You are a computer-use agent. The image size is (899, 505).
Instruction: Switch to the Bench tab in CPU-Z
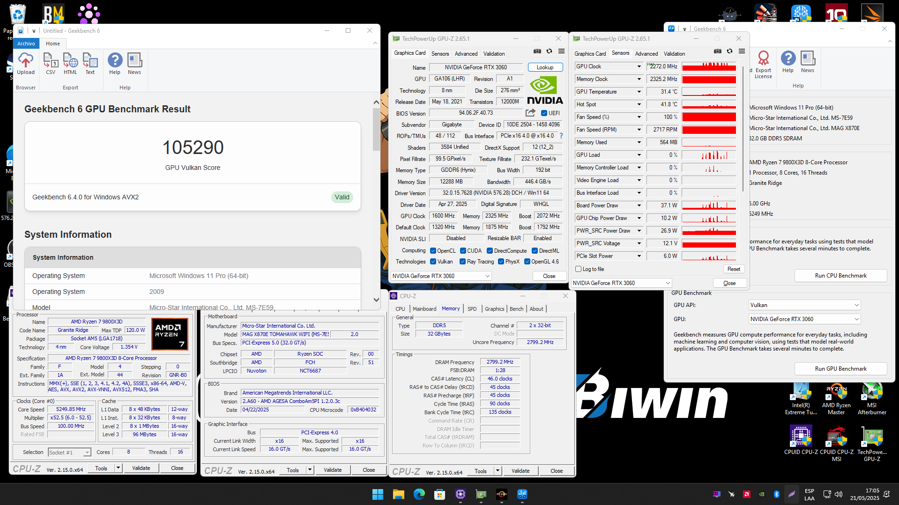click(x=517, y=309)
